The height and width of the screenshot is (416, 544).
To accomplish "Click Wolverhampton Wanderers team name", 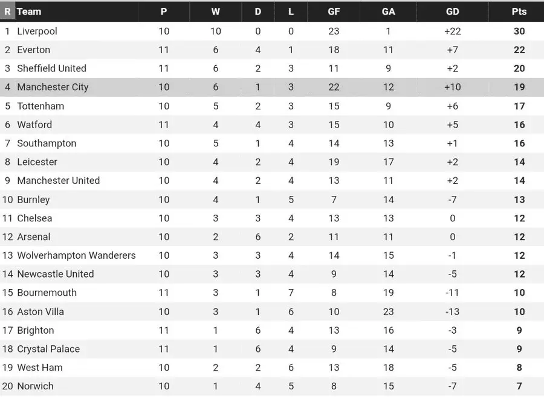I will [76, 255].
